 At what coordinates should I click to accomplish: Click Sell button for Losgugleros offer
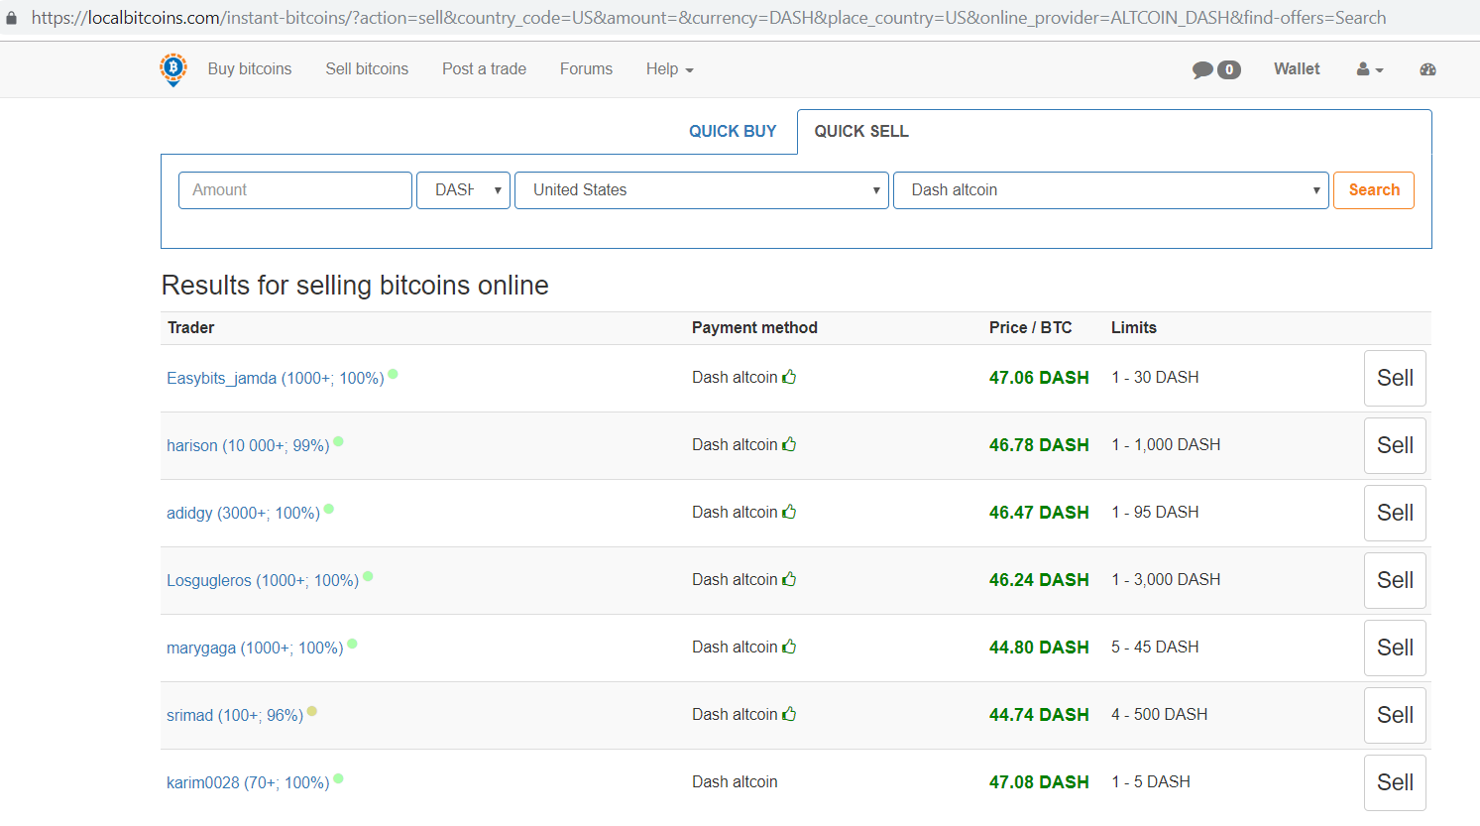point(1395,580)
